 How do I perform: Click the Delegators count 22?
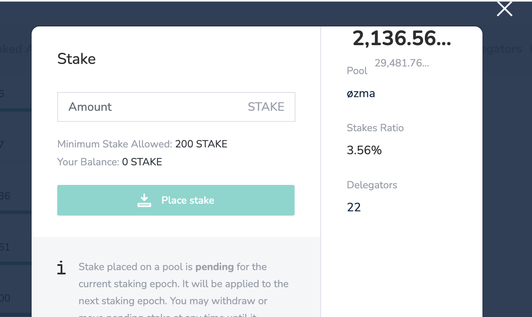[x=354, y=207]
